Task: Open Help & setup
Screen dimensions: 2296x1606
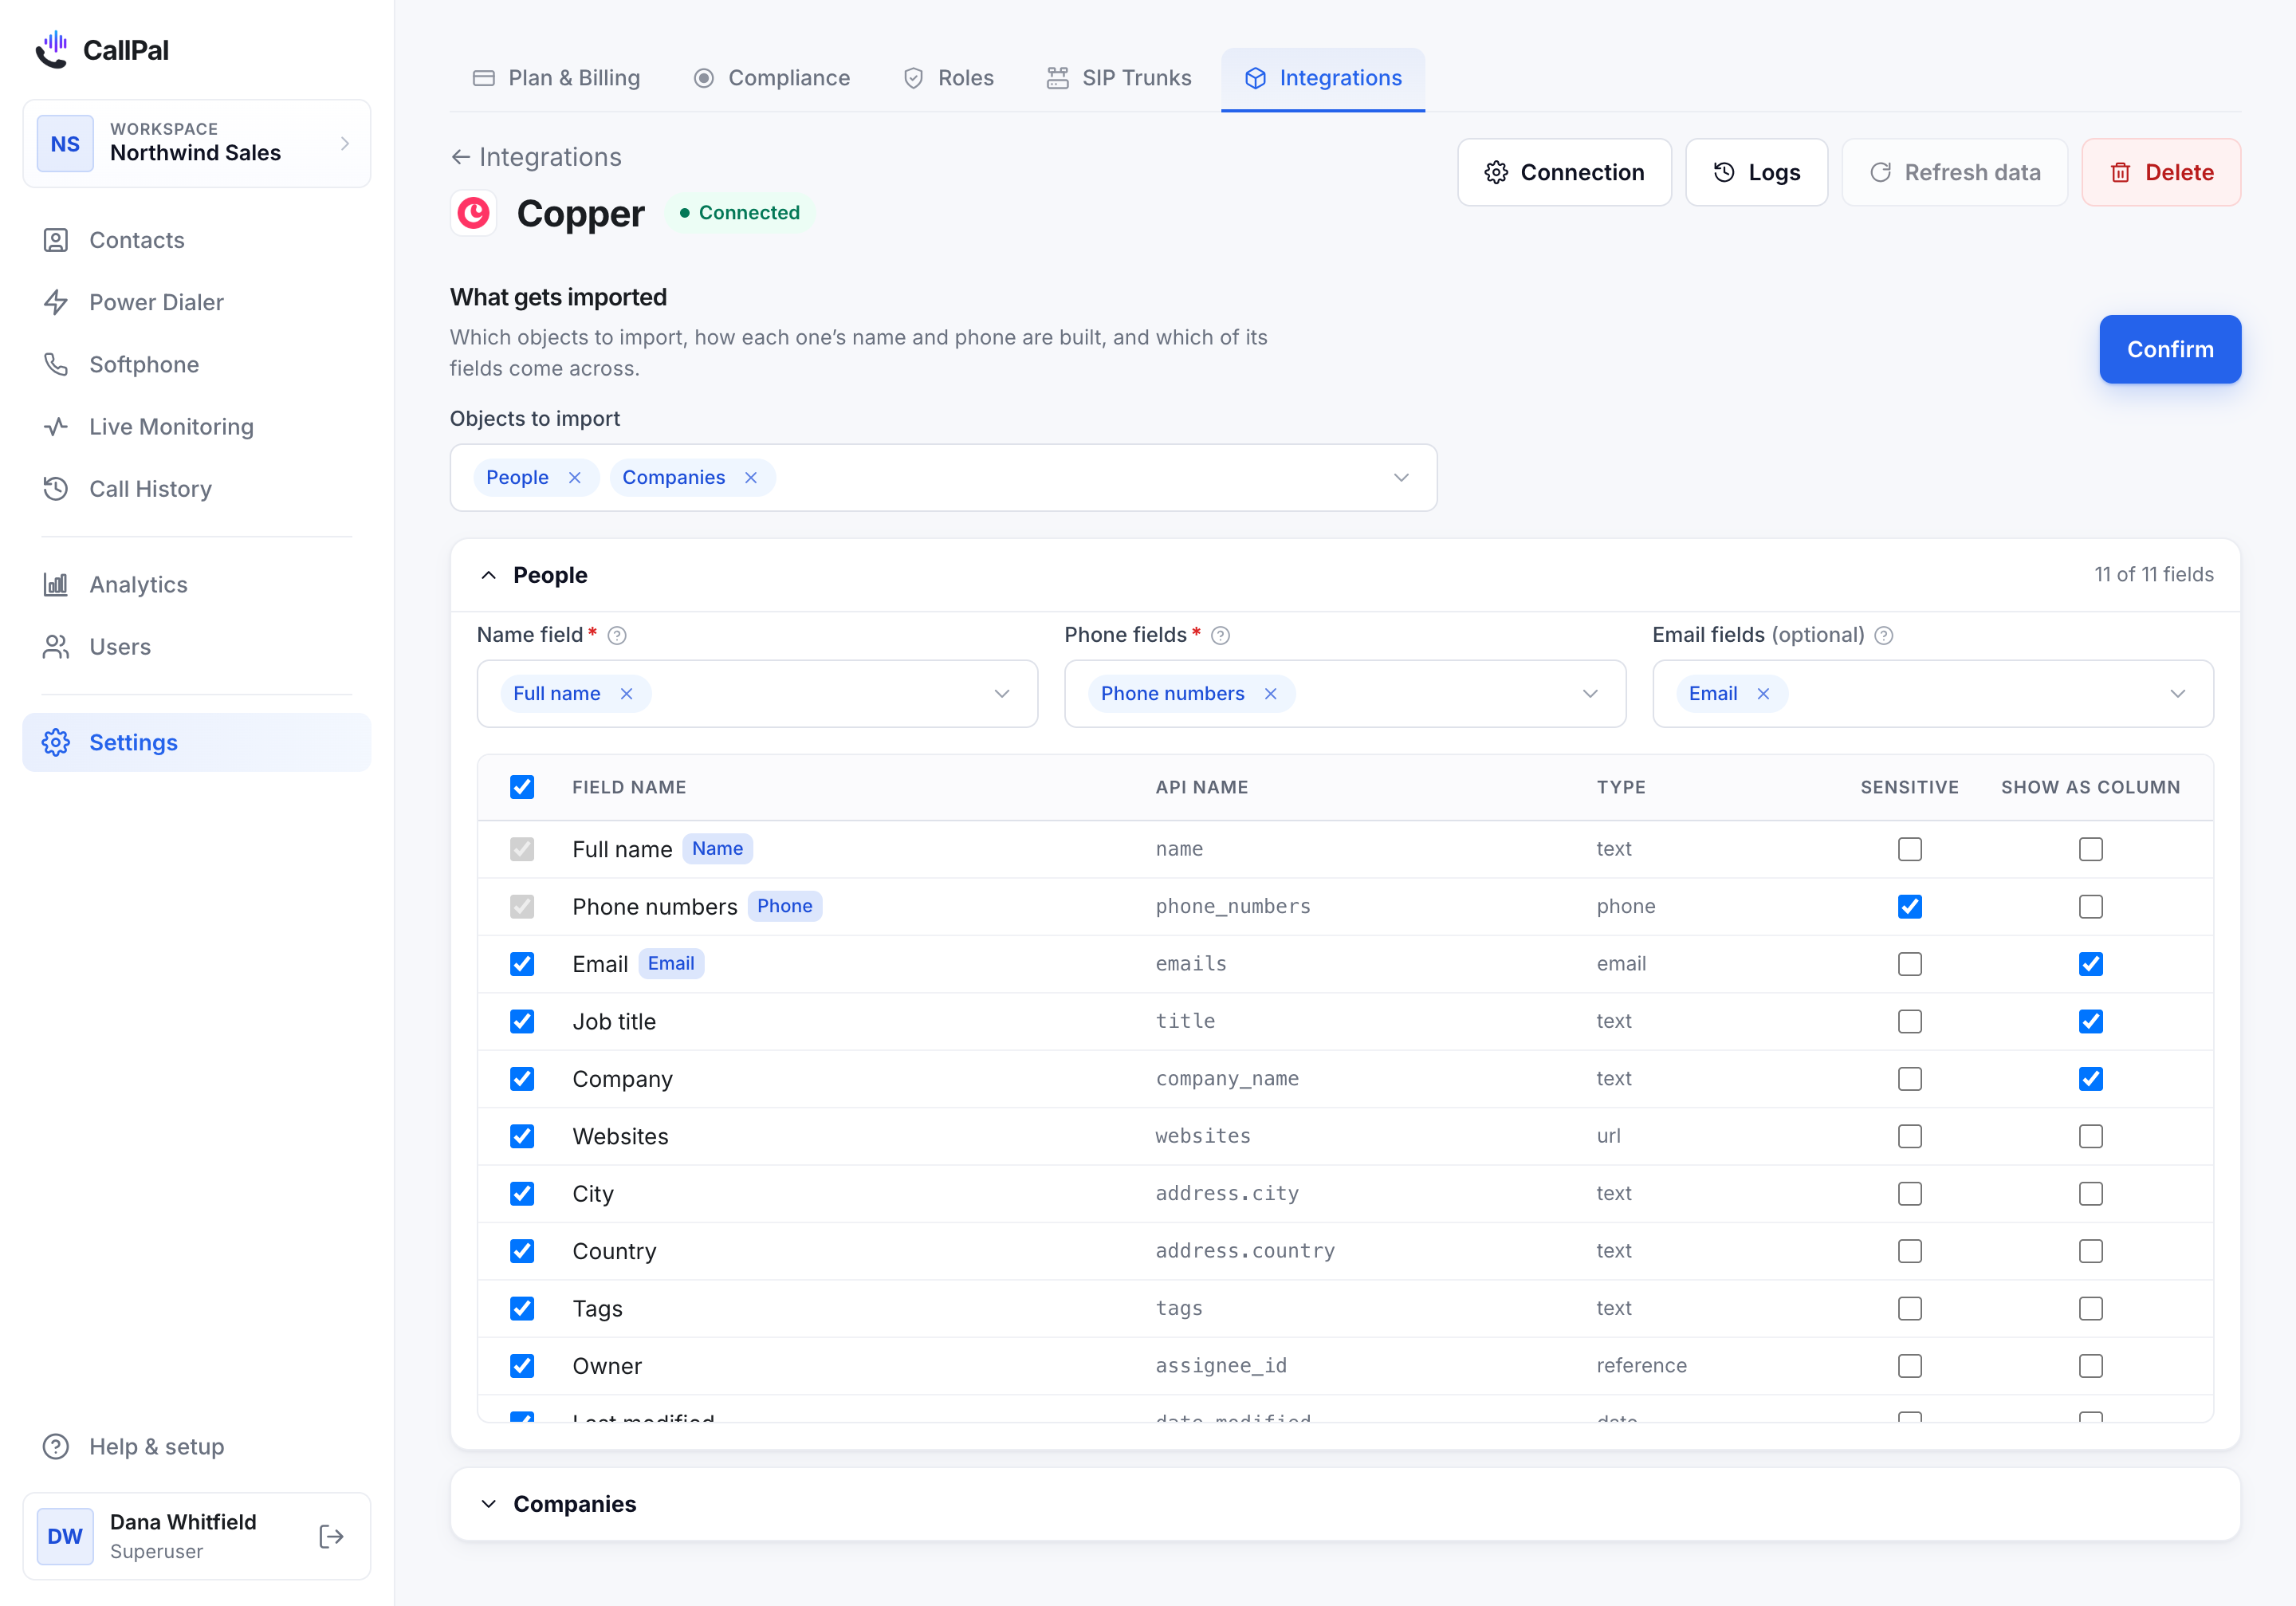Action: pyautogui.click(x=196, y=1446)
